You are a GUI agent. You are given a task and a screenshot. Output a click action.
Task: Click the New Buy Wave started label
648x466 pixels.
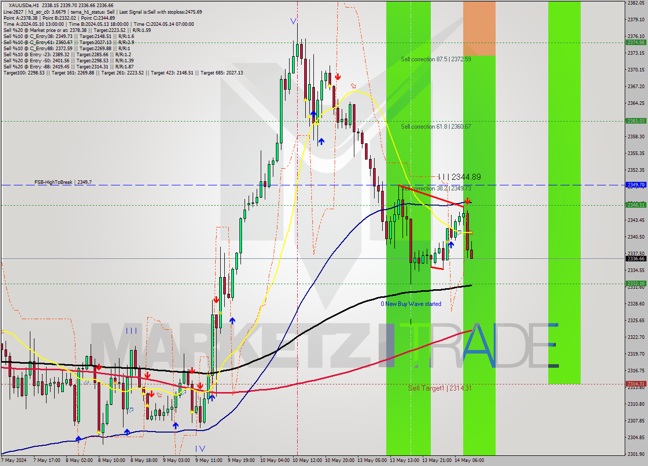point(412,304)
